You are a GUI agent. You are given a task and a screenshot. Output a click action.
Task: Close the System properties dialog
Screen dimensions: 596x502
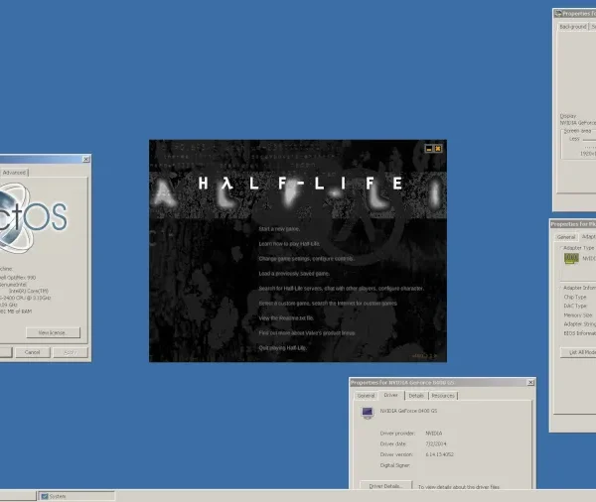(86, 159)
